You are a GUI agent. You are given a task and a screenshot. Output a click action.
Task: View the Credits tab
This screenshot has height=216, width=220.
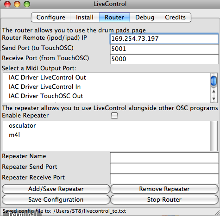[x=176, y=17]
